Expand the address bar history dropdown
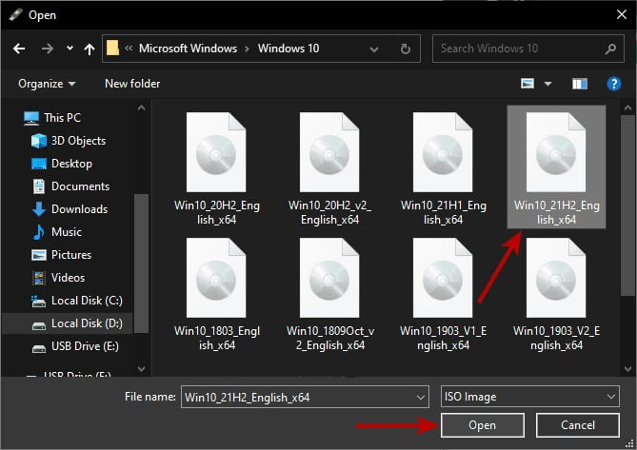 click(x=374, y=49)
